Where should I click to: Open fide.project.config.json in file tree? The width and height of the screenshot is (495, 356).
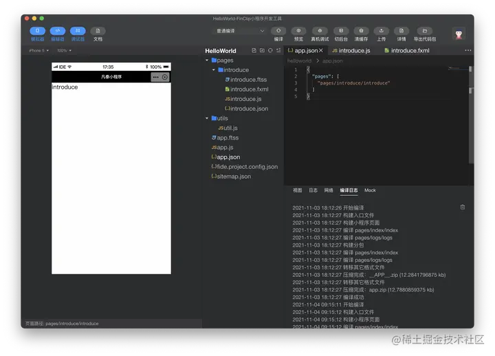[x=245, y=166]
